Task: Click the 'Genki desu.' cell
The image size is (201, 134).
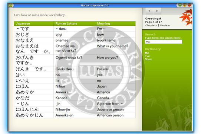Action: click(74, 69)
